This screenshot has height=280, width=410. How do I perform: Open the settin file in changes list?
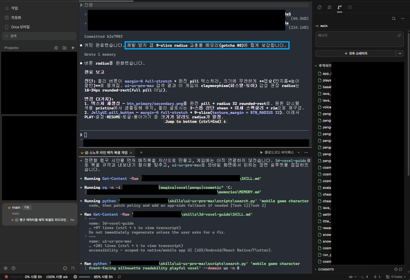[327, 215]
